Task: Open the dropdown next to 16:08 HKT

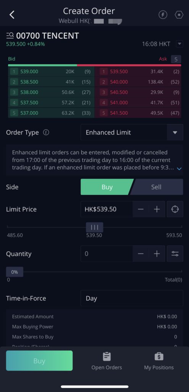Action: pyautogui.click(x=179, y=44)
